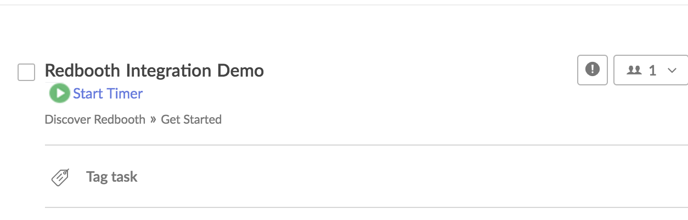Mark task urgent with exclamation icon
The image size is (688, 220).
point(593,70)
